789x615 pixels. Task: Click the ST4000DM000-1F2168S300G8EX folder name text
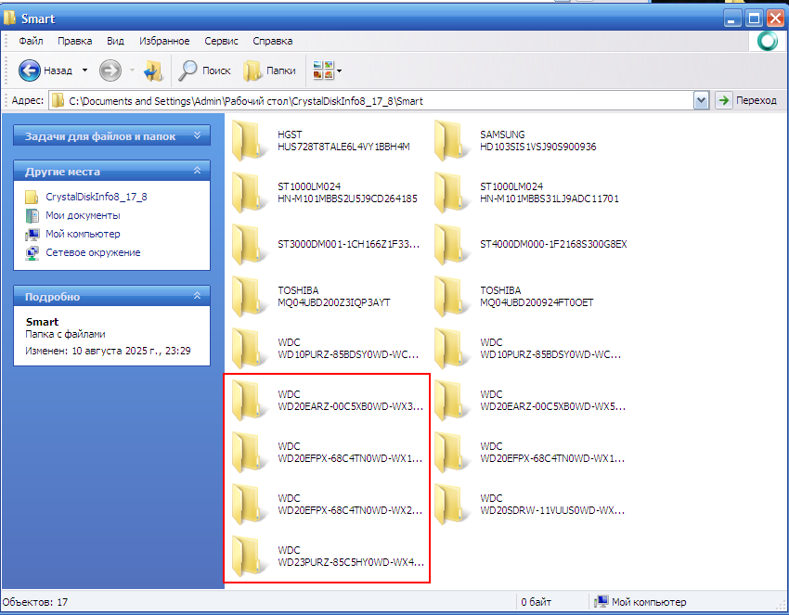coord(553,244)
